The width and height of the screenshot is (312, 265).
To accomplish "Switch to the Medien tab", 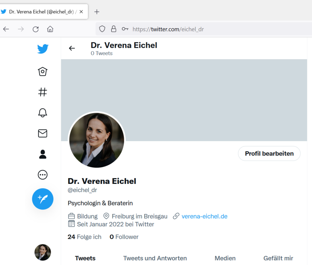I will click(x=225, y=258).
